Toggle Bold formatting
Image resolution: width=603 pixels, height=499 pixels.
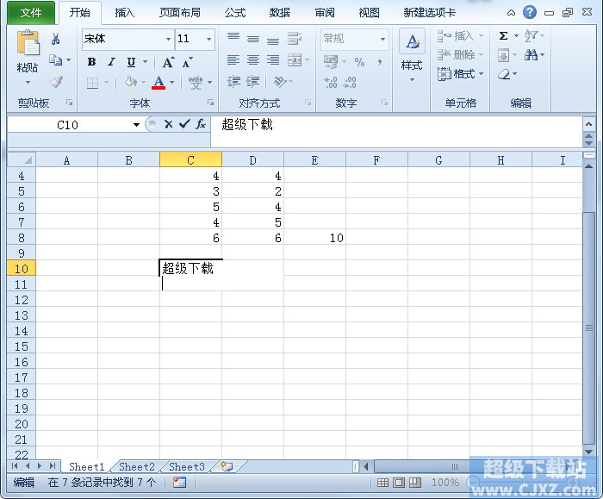(x=92, y=62)
